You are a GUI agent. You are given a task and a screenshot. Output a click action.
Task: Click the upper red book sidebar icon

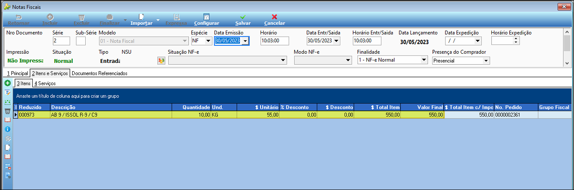7,120
